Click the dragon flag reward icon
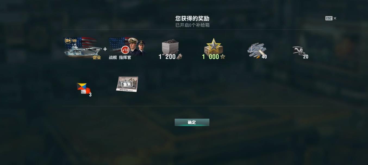The height and width of the screenshot is (165, 368). click(299, 51)
